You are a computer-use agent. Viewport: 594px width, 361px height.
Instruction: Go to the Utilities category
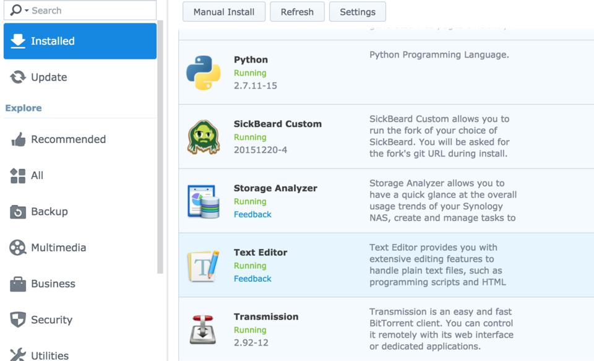[x=49, y=355]
